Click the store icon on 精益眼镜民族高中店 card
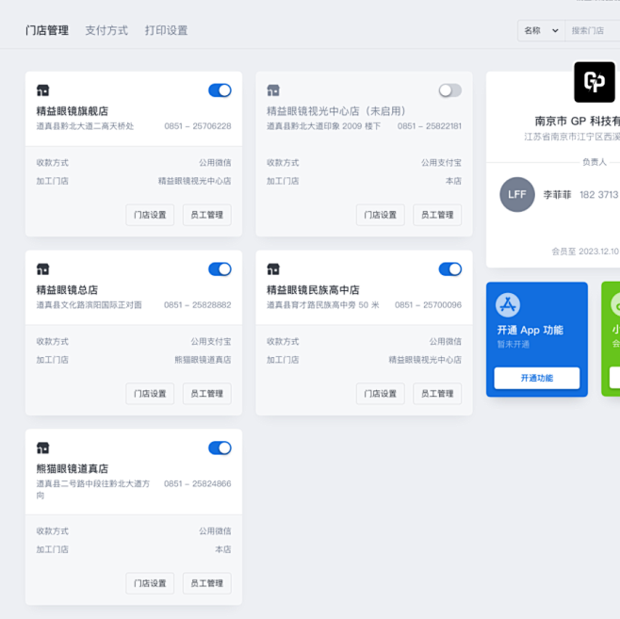This screenshot has height=619, width=620. tap(273, 269)
